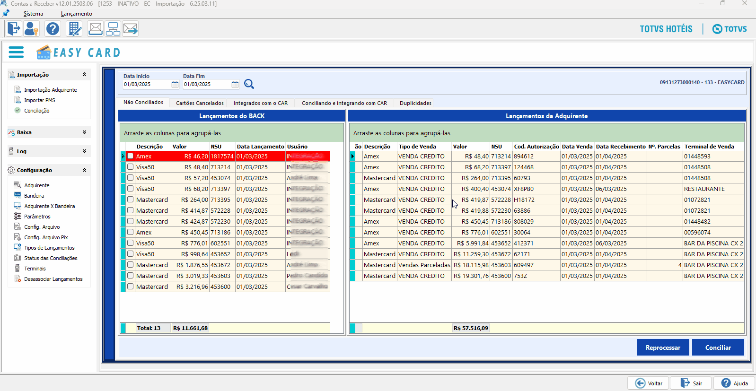Open Importação Adquirente in sidebar
This screenshot has width=756, height=391.
click(50, 90)
